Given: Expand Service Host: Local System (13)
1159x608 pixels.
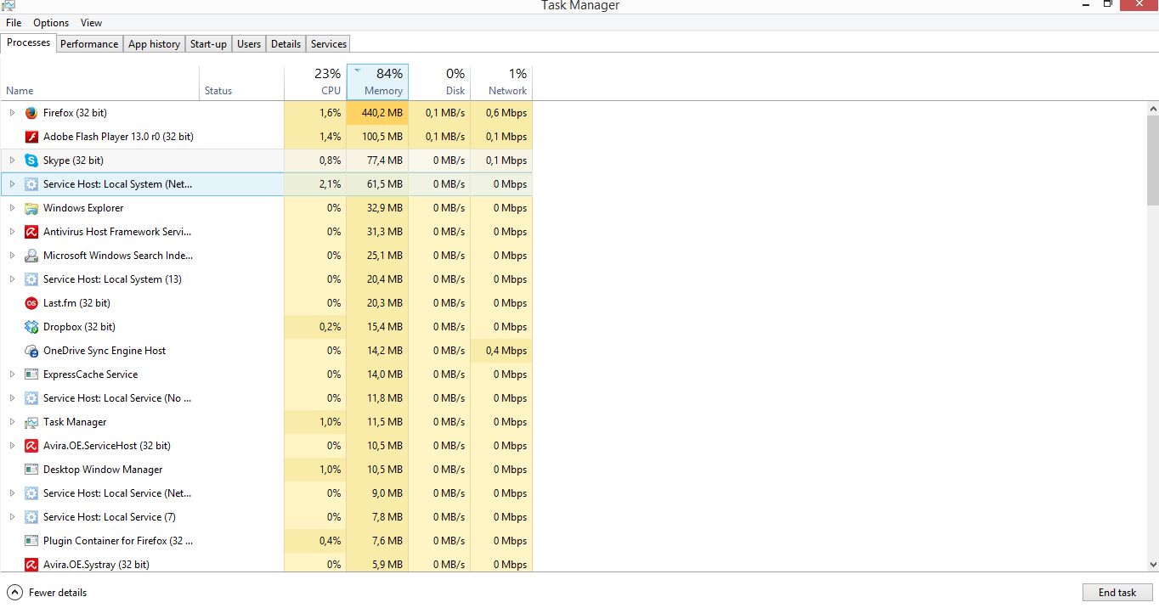Looking at the screenshot, I should coord(12,279).
